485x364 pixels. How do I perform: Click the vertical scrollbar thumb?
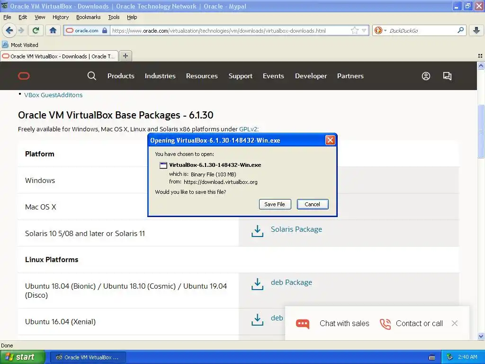pos(481,131)
